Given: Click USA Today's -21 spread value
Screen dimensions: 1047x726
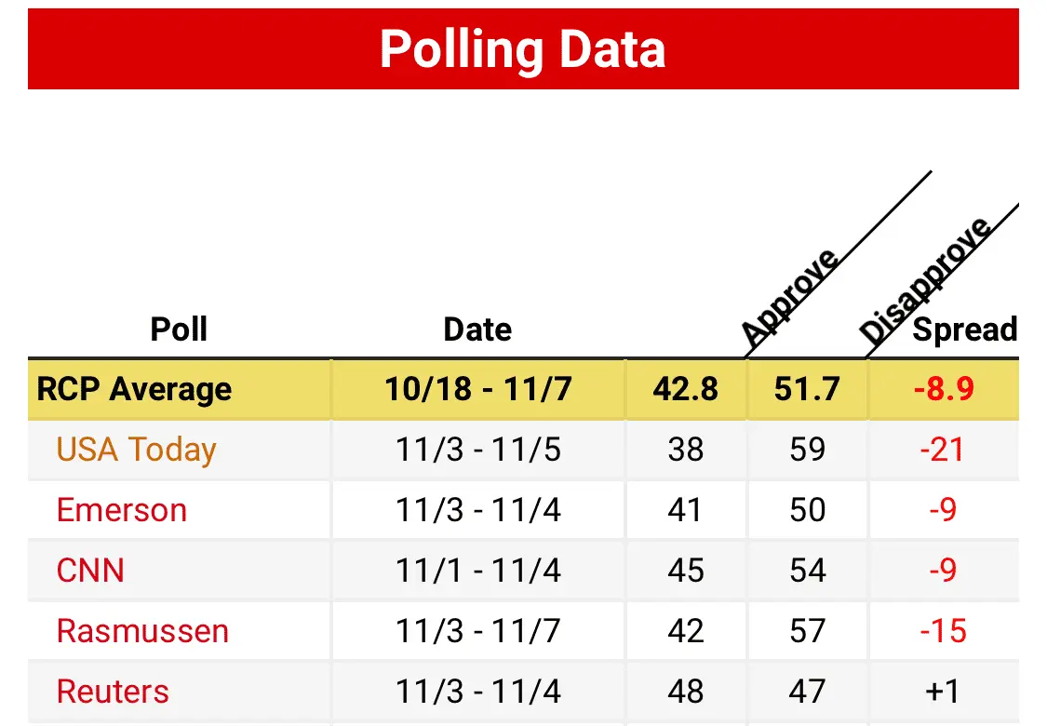Looking at the screenshot, I should (942, 450).
